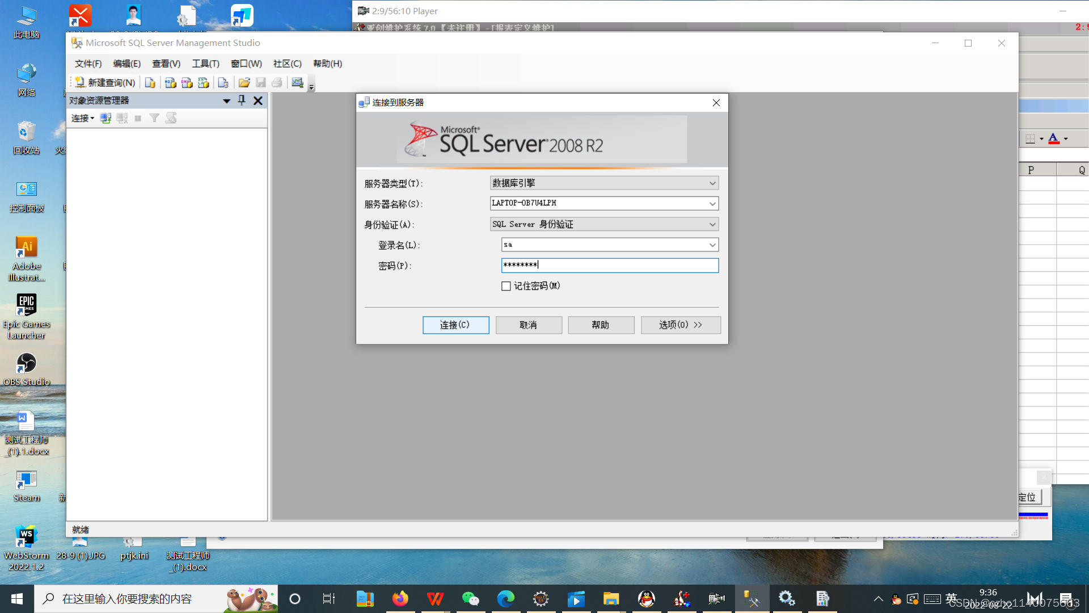
Task: Click the borders icon in background window toolbar
Action: point(1031,138)
